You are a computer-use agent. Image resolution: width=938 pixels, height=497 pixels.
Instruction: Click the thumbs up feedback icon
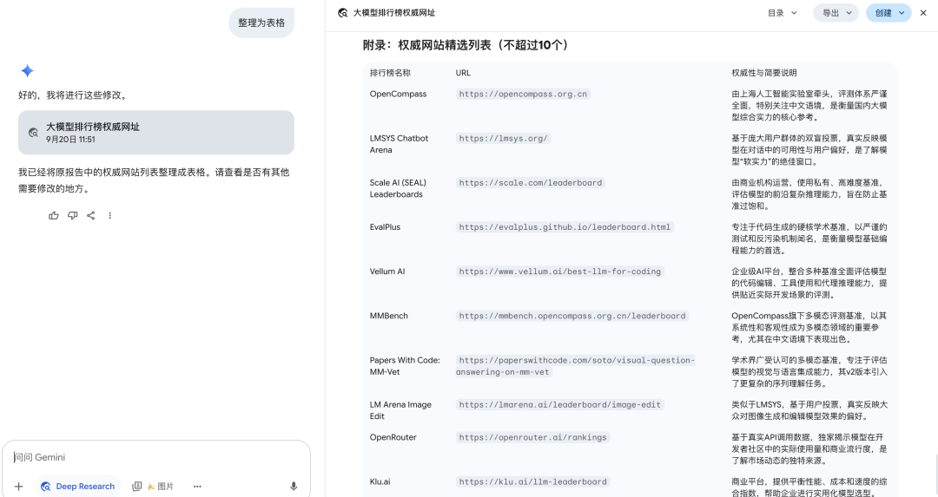coord(54,216)
